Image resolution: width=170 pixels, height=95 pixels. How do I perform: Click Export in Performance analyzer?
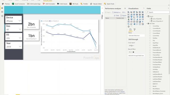coord(123,16)
